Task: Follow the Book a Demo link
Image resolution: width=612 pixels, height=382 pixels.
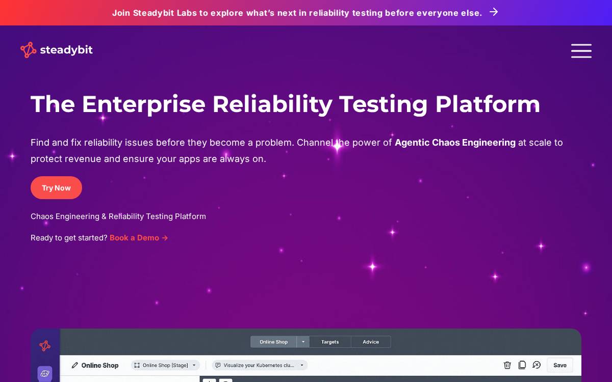Action: 139,238
